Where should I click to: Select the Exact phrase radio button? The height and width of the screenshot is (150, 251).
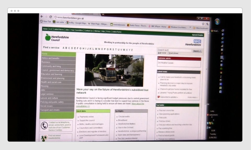pyautogui.click(x=168, y=53)
